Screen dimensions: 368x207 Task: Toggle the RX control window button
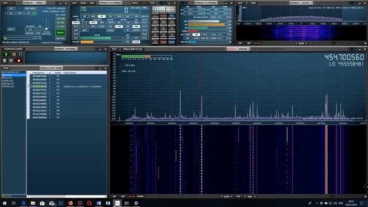click(29, 13)
